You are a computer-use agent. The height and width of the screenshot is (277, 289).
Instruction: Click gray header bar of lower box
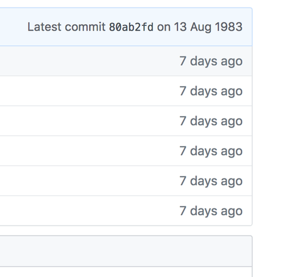tap(125, 251)
